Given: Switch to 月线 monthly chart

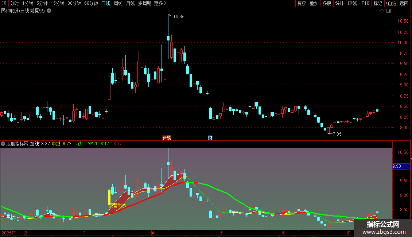Looking at the screenshot, I should [x=130, y=3].
